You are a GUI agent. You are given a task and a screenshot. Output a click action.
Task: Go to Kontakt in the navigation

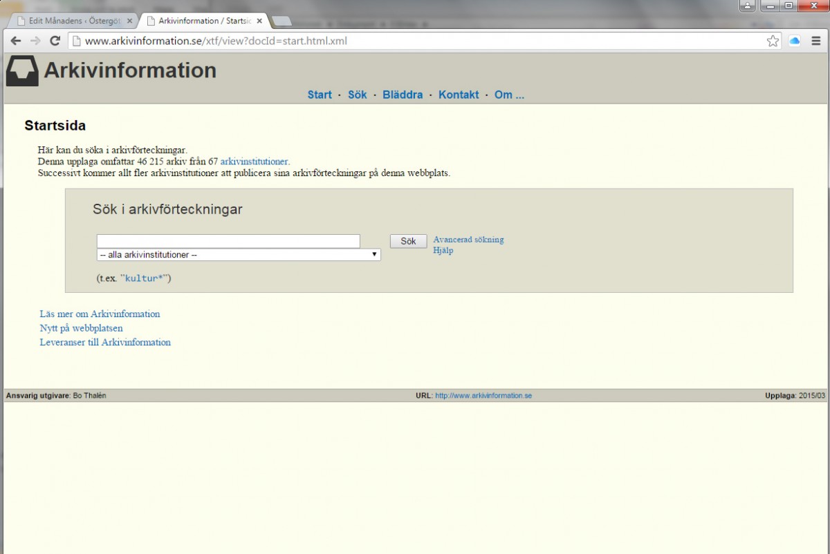coord(459,95)
